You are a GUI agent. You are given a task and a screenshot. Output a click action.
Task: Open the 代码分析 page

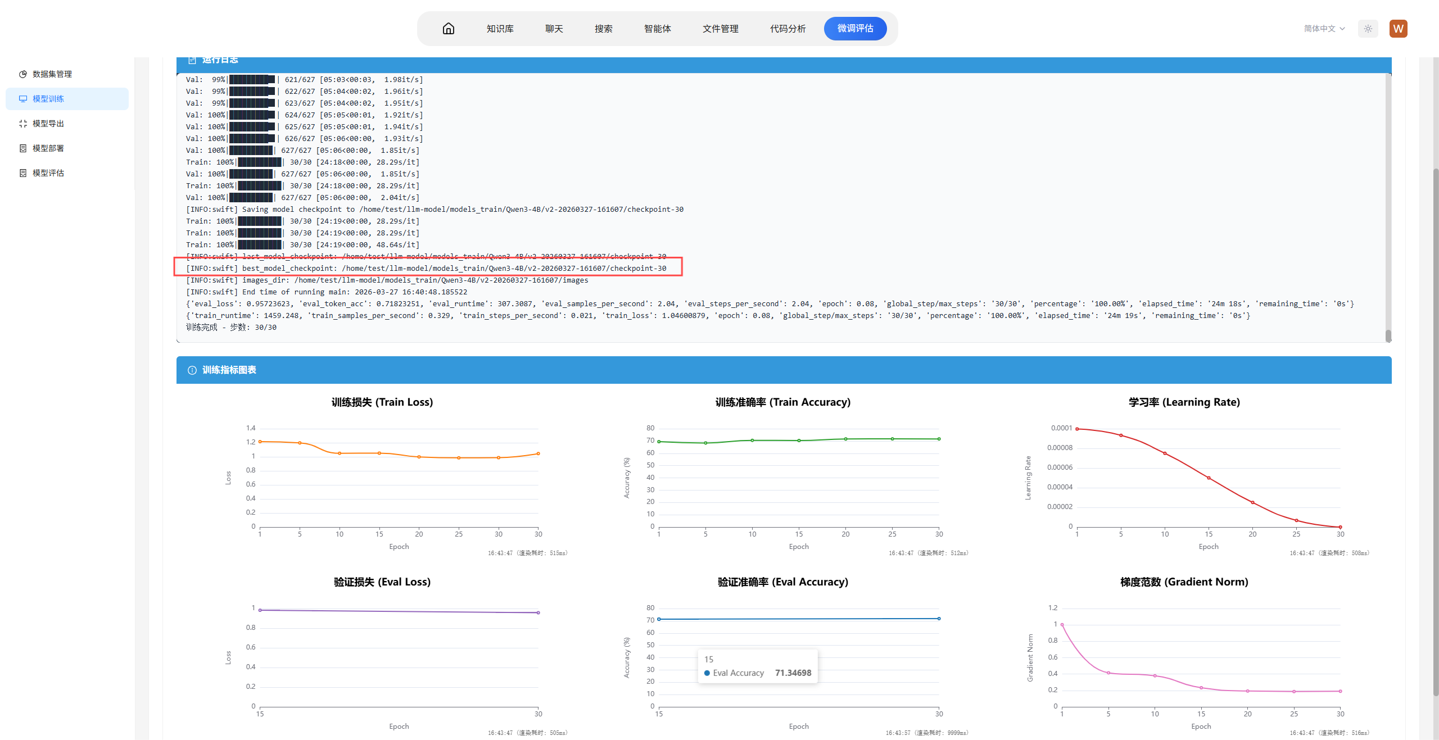pos(788,29)
